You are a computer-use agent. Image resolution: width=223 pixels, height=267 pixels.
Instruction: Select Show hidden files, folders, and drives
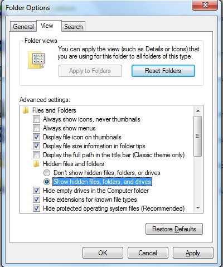coord(47,182)
